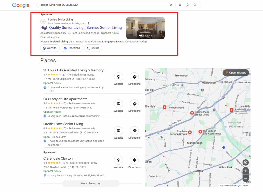Click the magnifier search icon

click(x=195, y=5)
